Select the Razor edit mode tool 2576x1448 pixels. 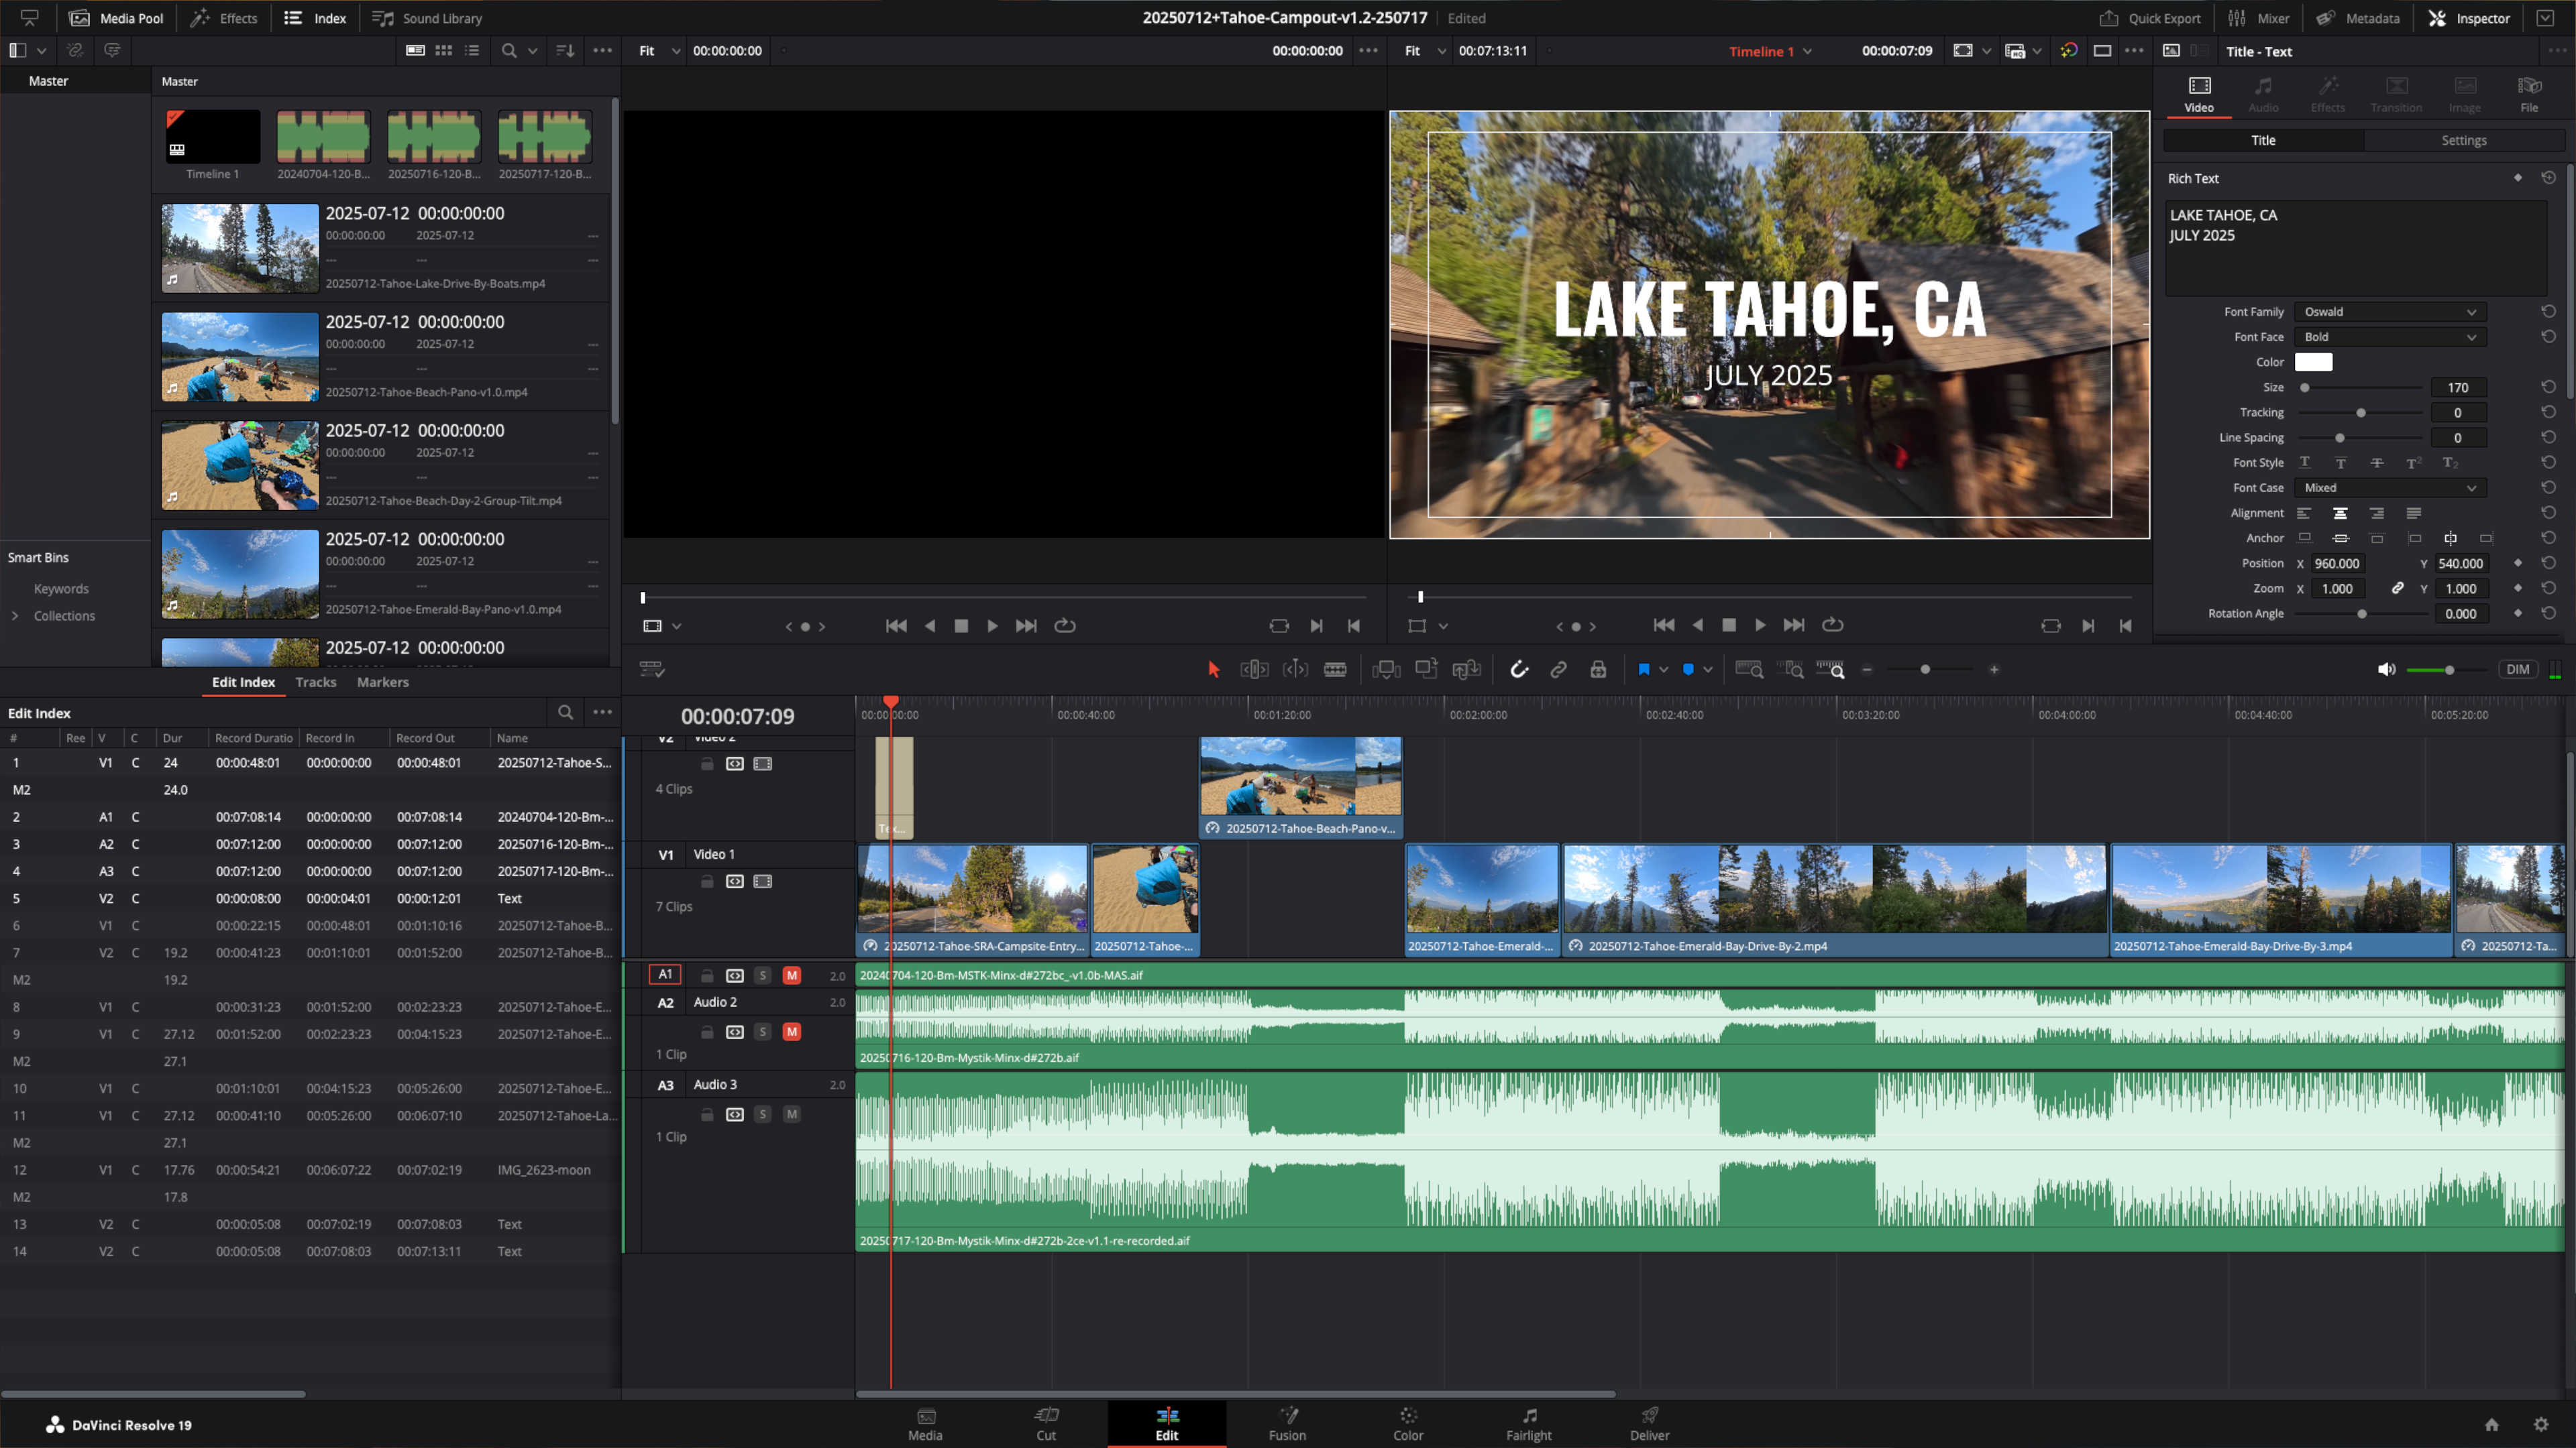point(1335,670)
